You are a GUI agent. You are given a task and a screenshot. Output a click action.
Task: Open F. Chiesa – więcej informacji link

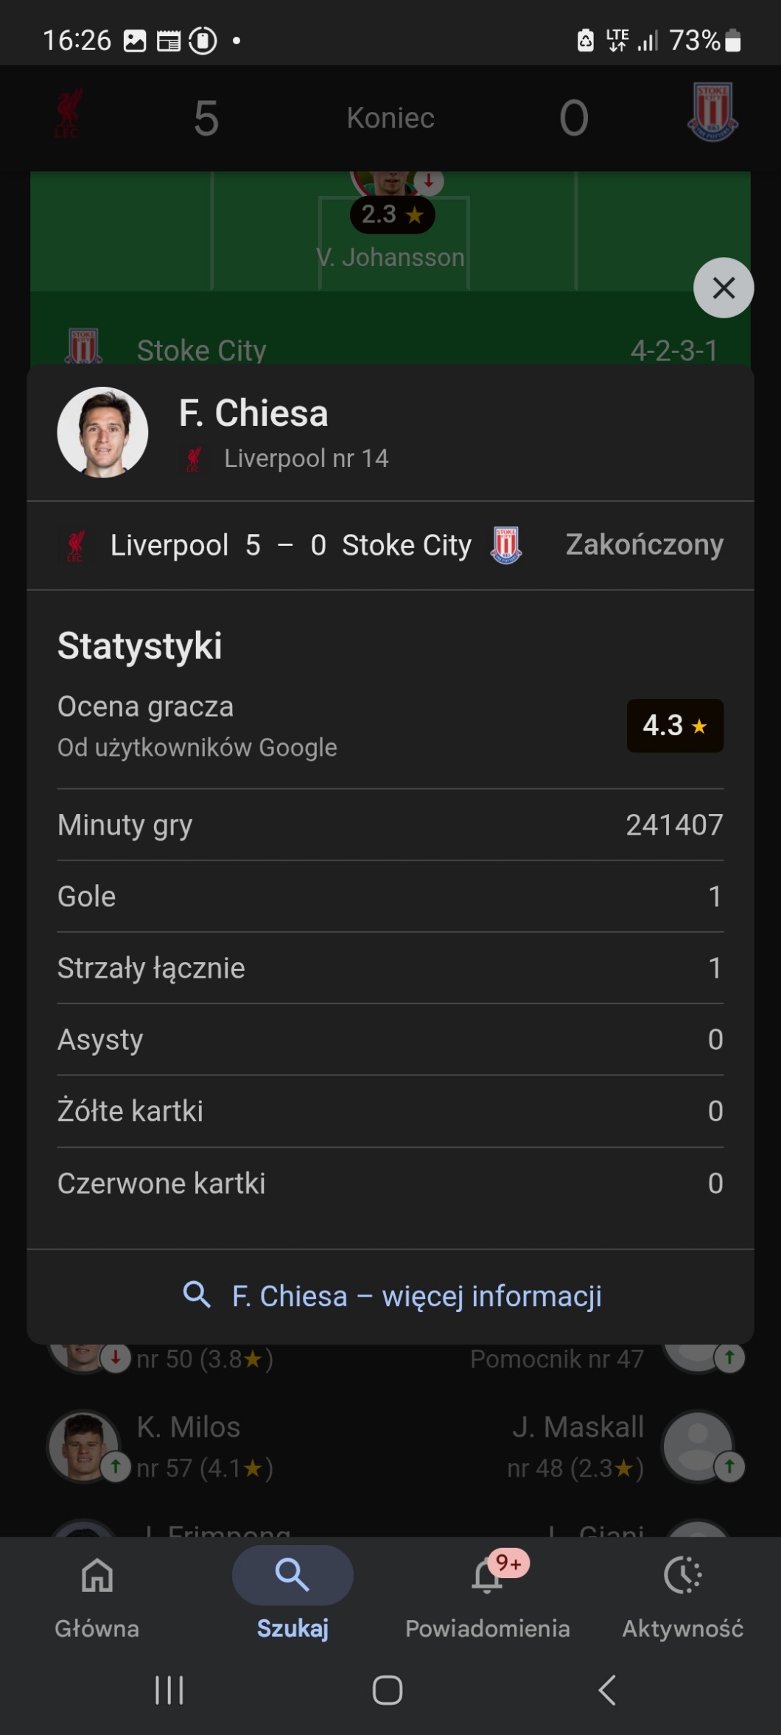[x=416, y=1296]
